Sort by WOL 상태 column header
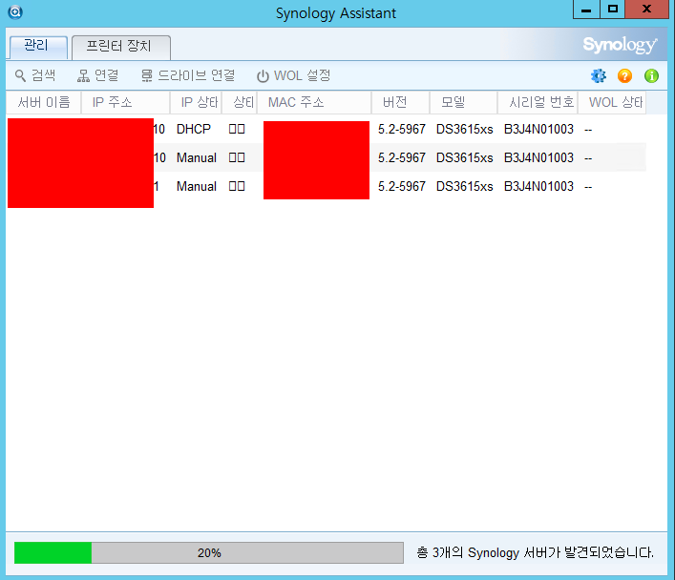The image size is (675, 580). point(612,102)
